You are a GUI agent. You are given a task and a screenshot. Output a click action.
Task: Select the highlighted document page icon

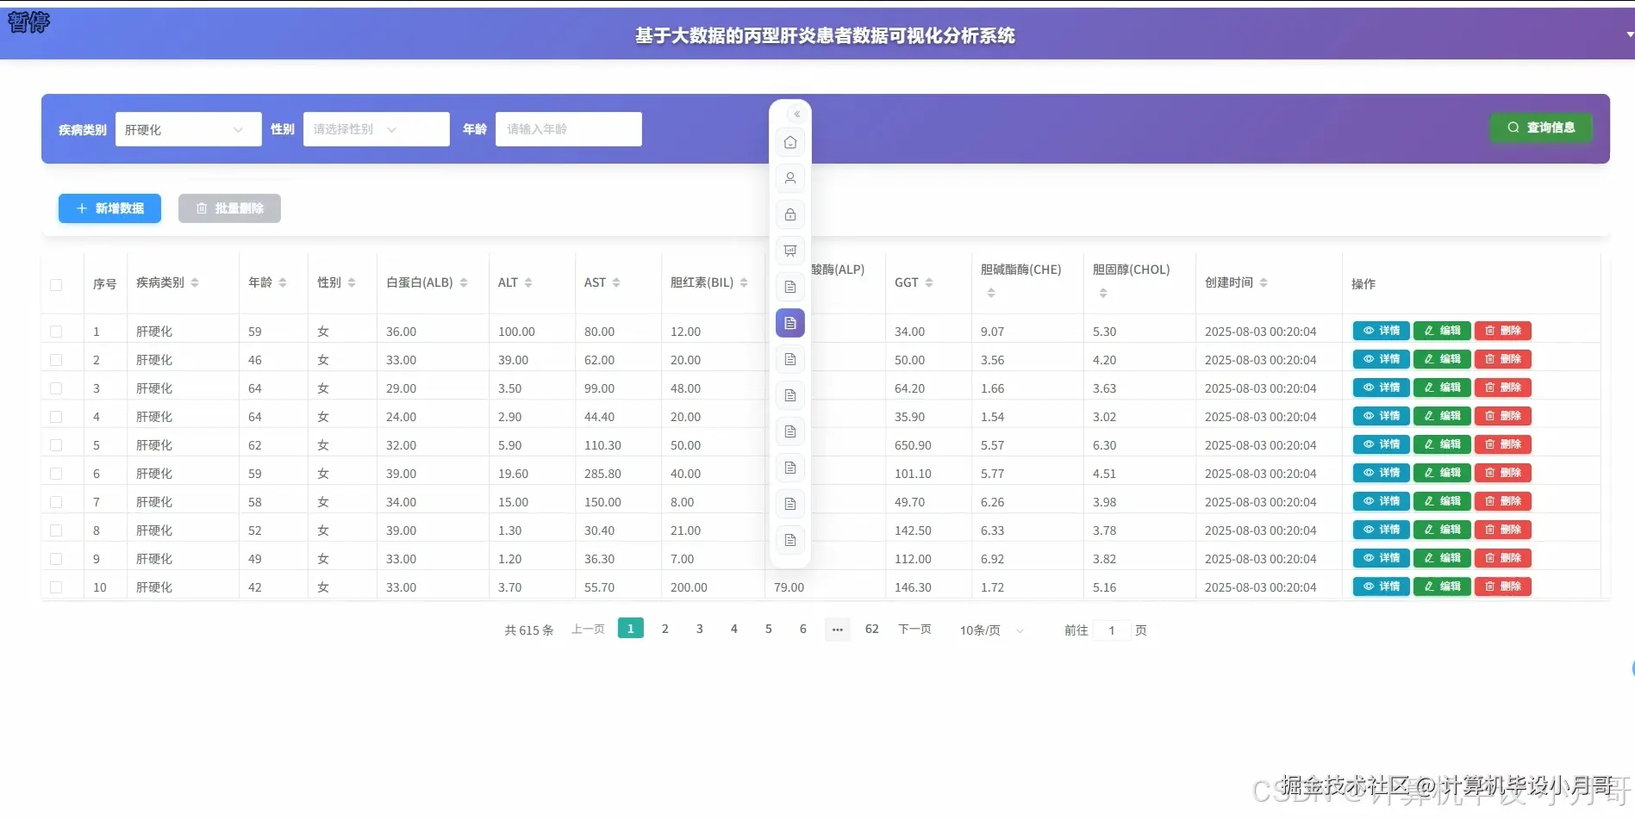(789, 323)
